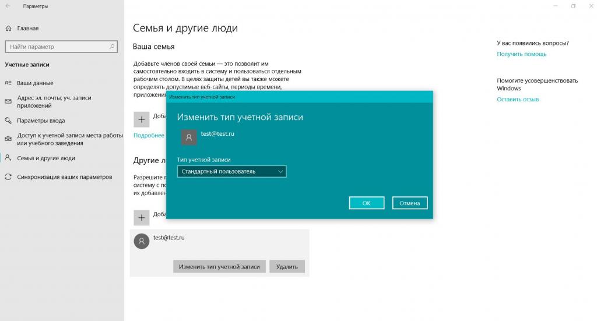Open the Главная home page
Viewport: 597px width, 321px height.
[x=28, y=28]
